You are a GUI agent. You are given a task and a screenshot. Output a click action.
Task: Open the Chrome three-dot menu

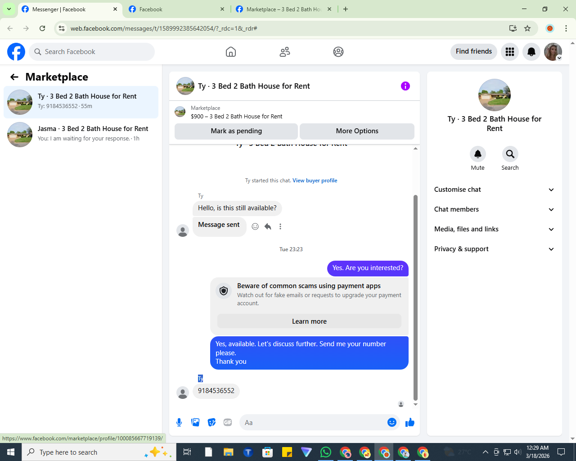[566, 28]
